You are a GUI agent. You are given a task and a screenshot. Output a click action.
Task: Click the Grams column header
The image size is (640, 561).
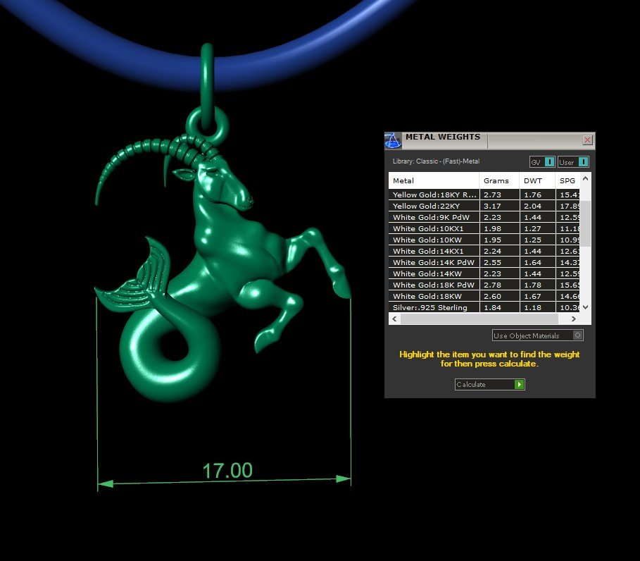(x=499, y=180)
